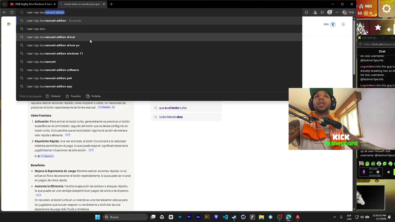Open the 'Orígenes: 2' sources chip
The height and width of the screenshot is (222, 395).
click(47, 156)
